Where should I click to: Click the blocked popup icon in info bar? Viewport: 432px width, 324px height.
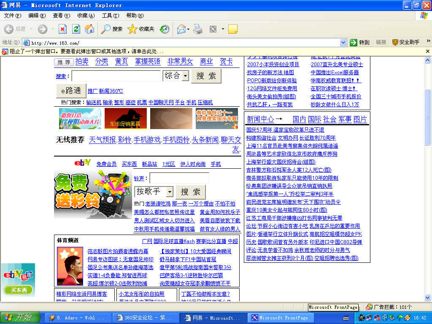(5, 51)
